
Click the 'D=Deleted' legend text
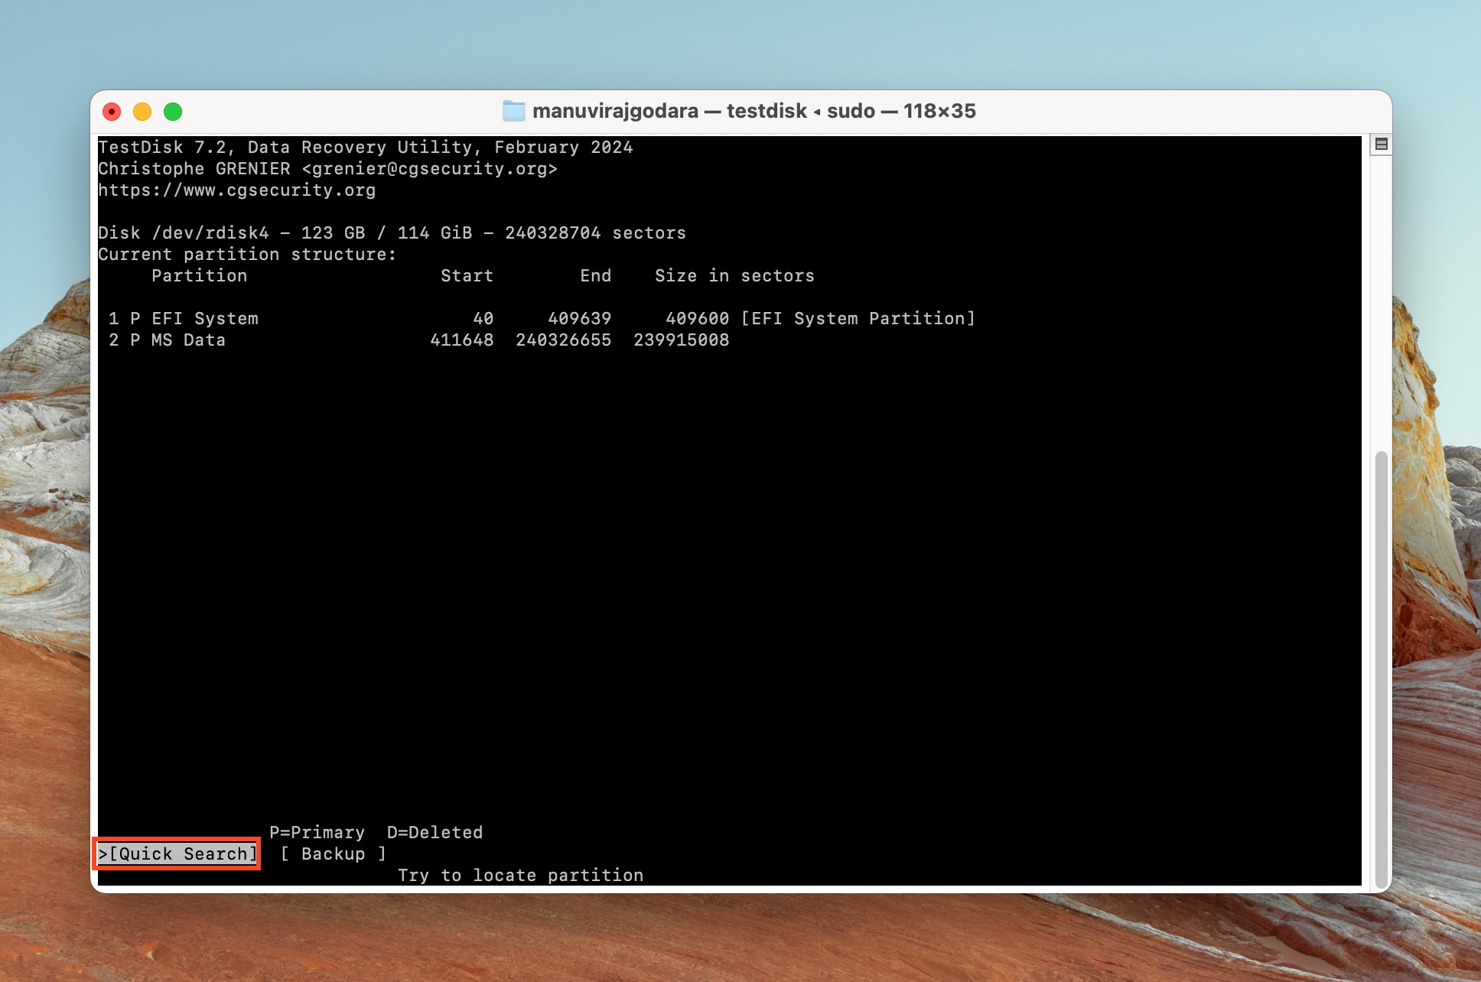point(435,832)
